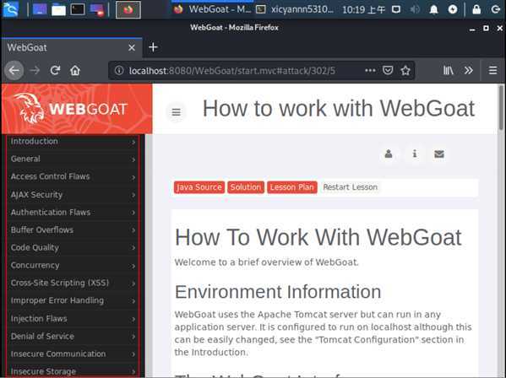The image size is (506, 378).
Task: Open the notifications bell icon
Action: point(433,9)
